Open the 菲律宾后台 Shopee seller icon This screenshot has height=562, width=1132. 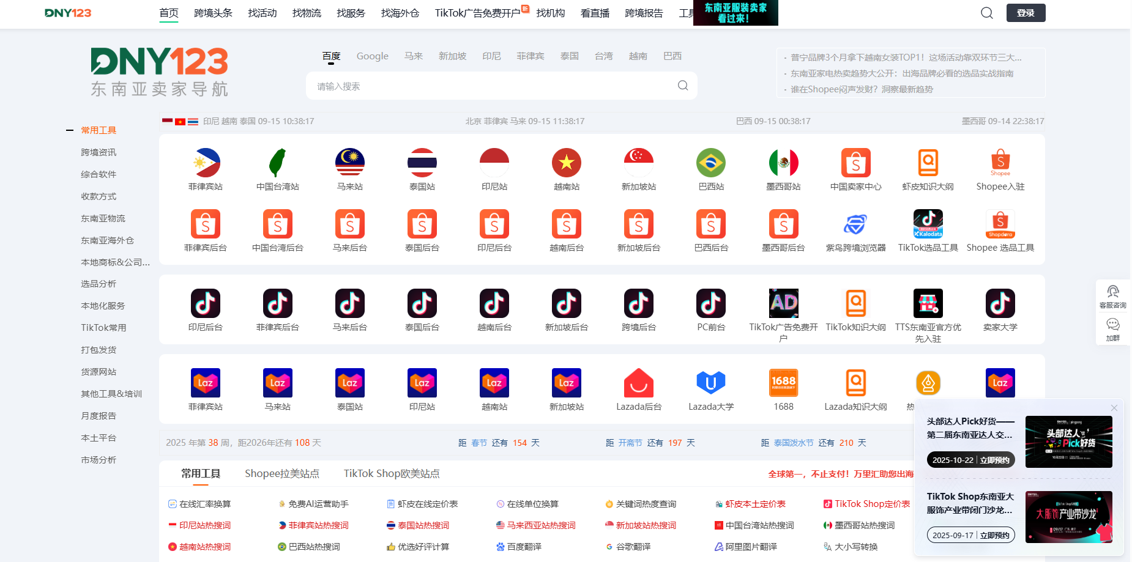tap(206, 224)
